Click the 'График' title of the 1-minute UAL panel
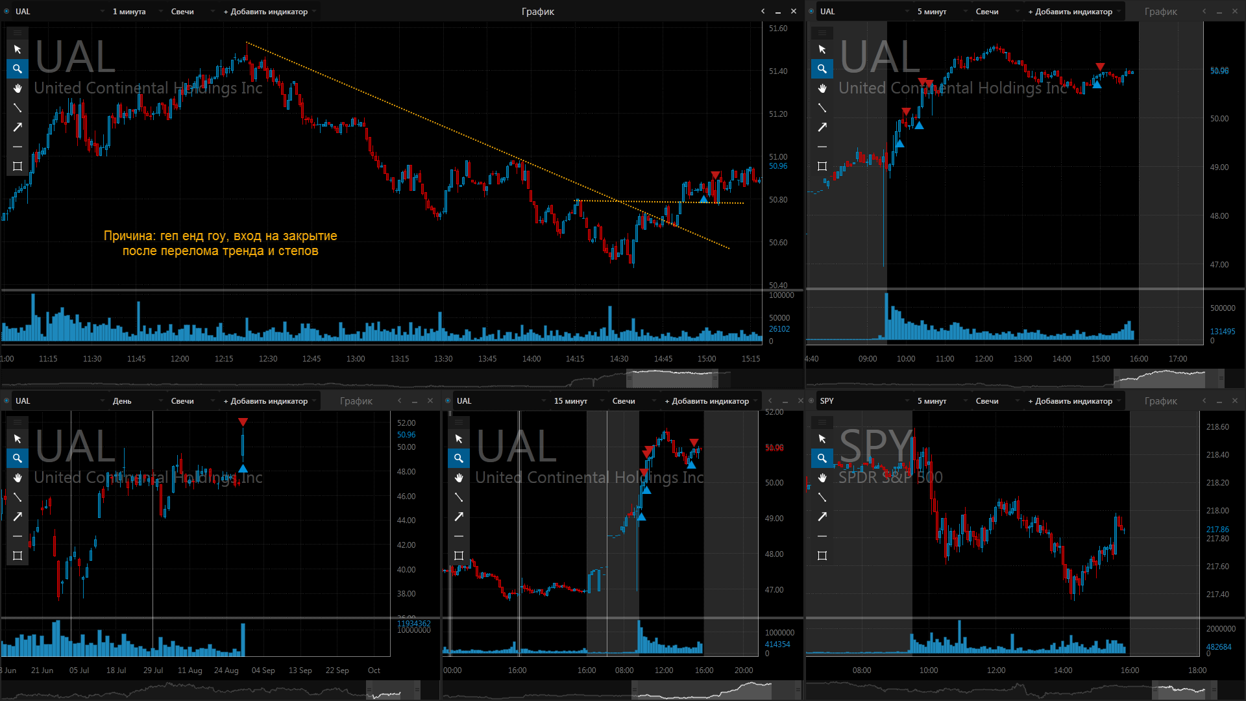 [x=537, y=12]
